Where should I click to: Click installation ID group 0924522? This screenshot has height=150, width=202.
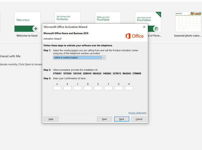pyautogui.click(x=97, y=73)
